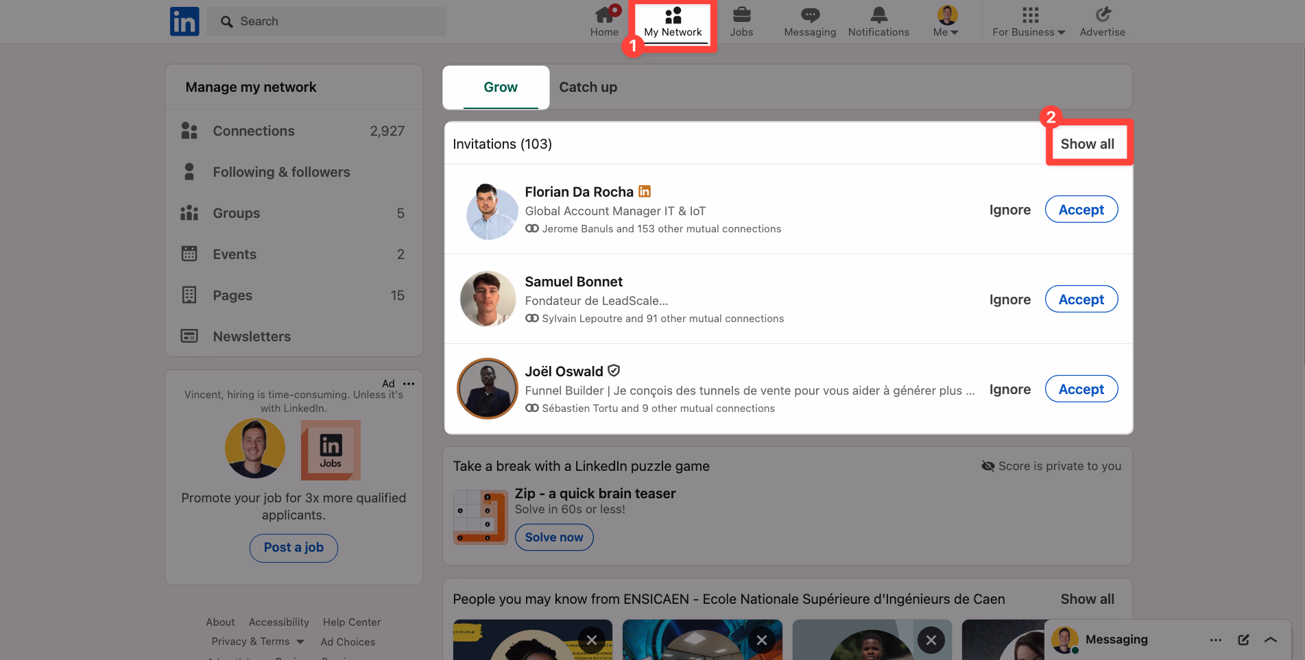Click the Events calendar icon
The image size is (1305, 660).
click(x=189, y=254)
